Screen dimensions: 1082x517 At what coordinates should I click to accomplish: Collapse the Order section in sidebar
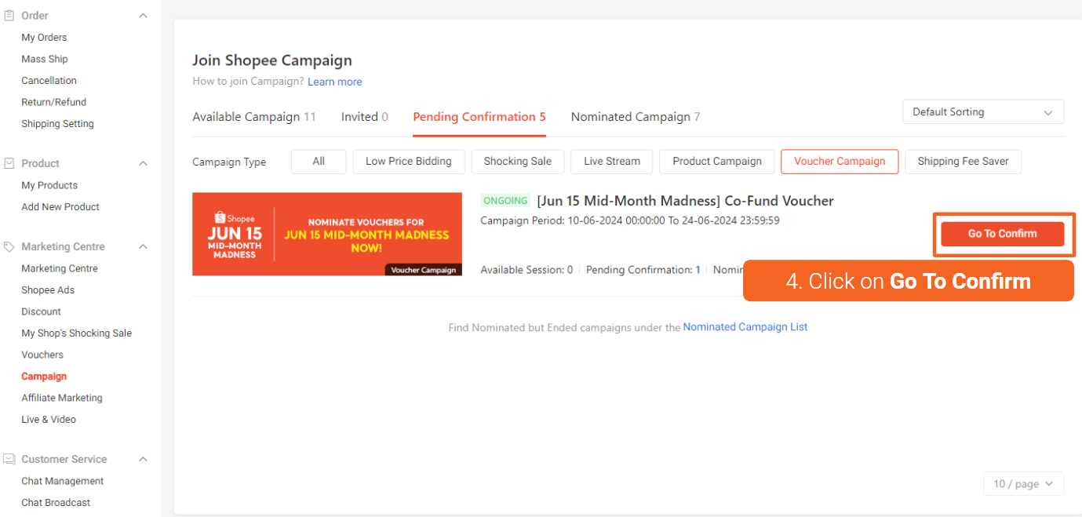point(142,14)
